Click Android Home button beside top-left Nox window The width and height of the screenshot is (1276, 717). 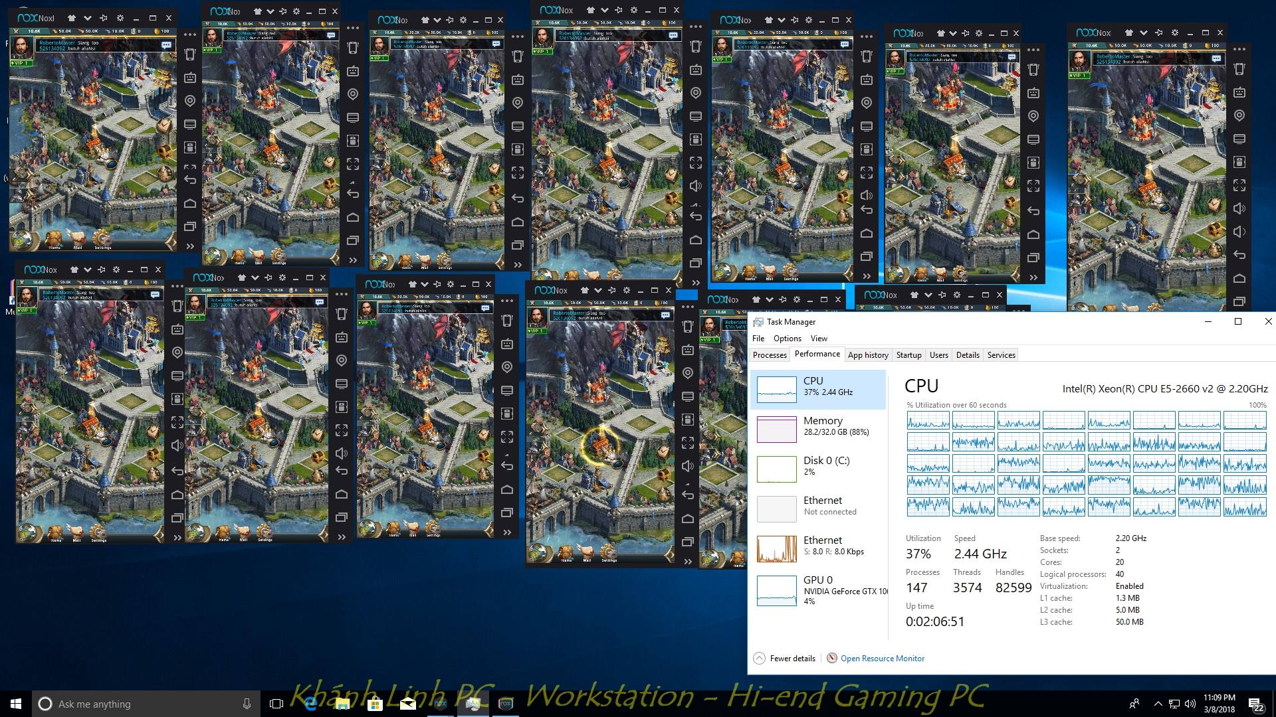tap(190, 203)
